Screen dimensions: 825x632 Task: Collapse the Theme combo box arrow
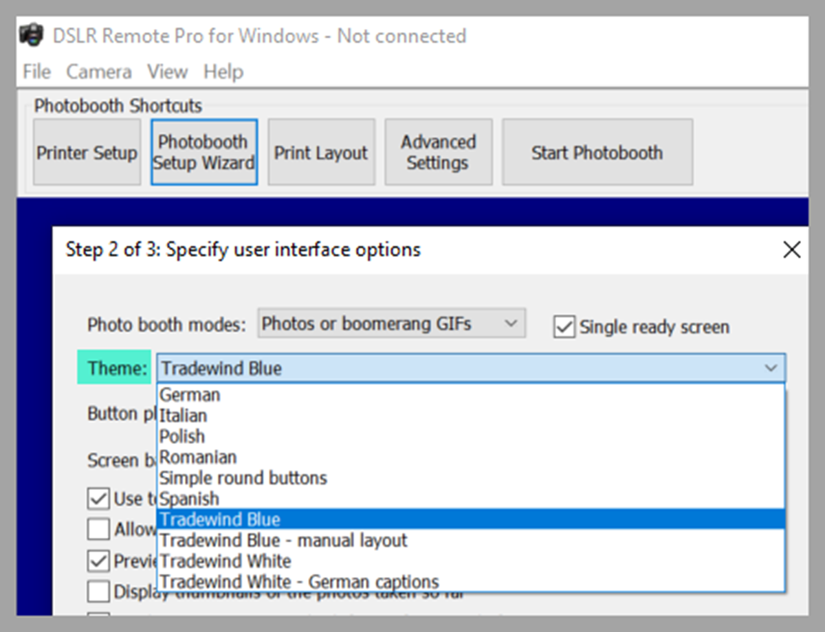click(x=771, y=368)
